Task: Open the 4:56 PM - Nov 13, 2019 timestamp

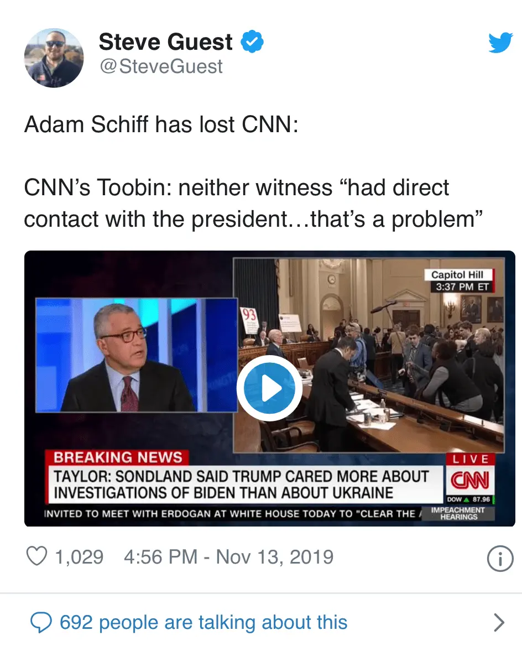Action: [228, 556]
